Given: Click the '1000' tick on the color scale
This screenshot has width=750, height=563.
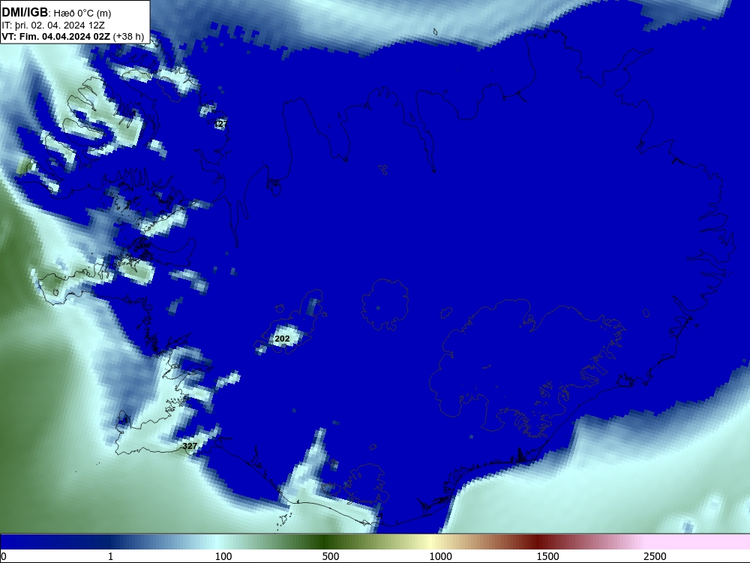Looking at the screenshot, I should coord(440,556).
